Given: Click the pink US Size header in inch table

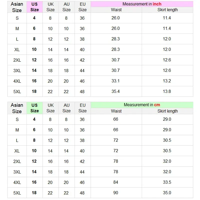Looking at the screenshot, I should coord(34,7).
